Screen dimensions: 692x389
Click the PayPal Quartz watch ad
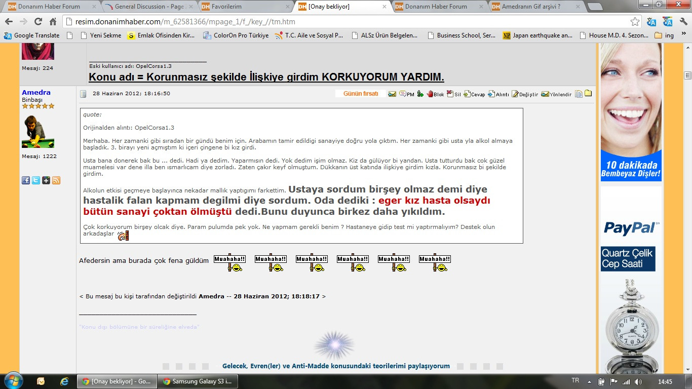[631, 280]
